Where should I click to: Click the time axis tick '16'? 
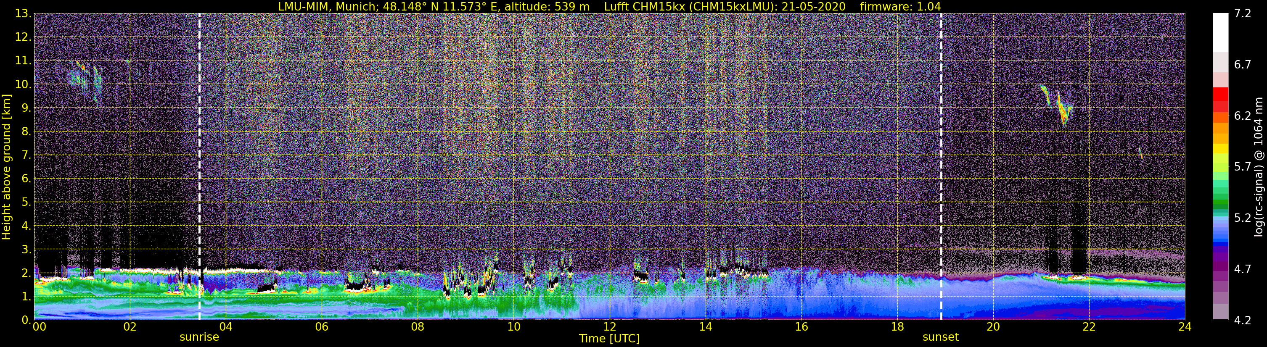tap(801, 327)
